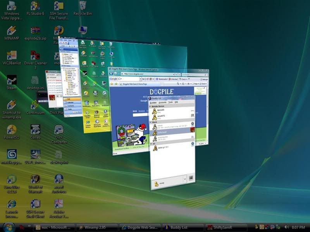Open the WC3Banlist desktop shortcut
This screenshot has height=232, width=310.
(12, 58)
